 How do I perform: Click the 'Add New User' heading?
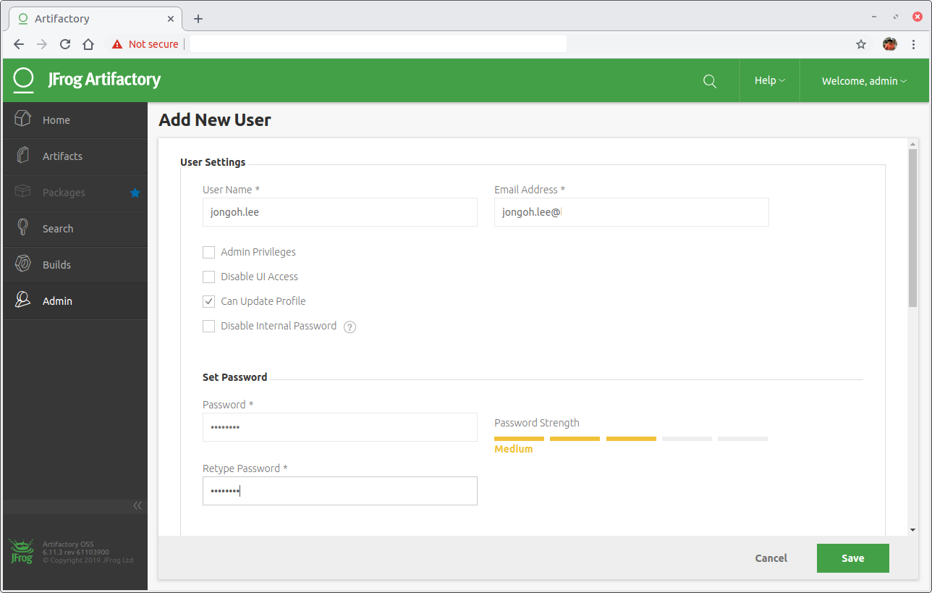pyautogui.click(x=215, y=120)
